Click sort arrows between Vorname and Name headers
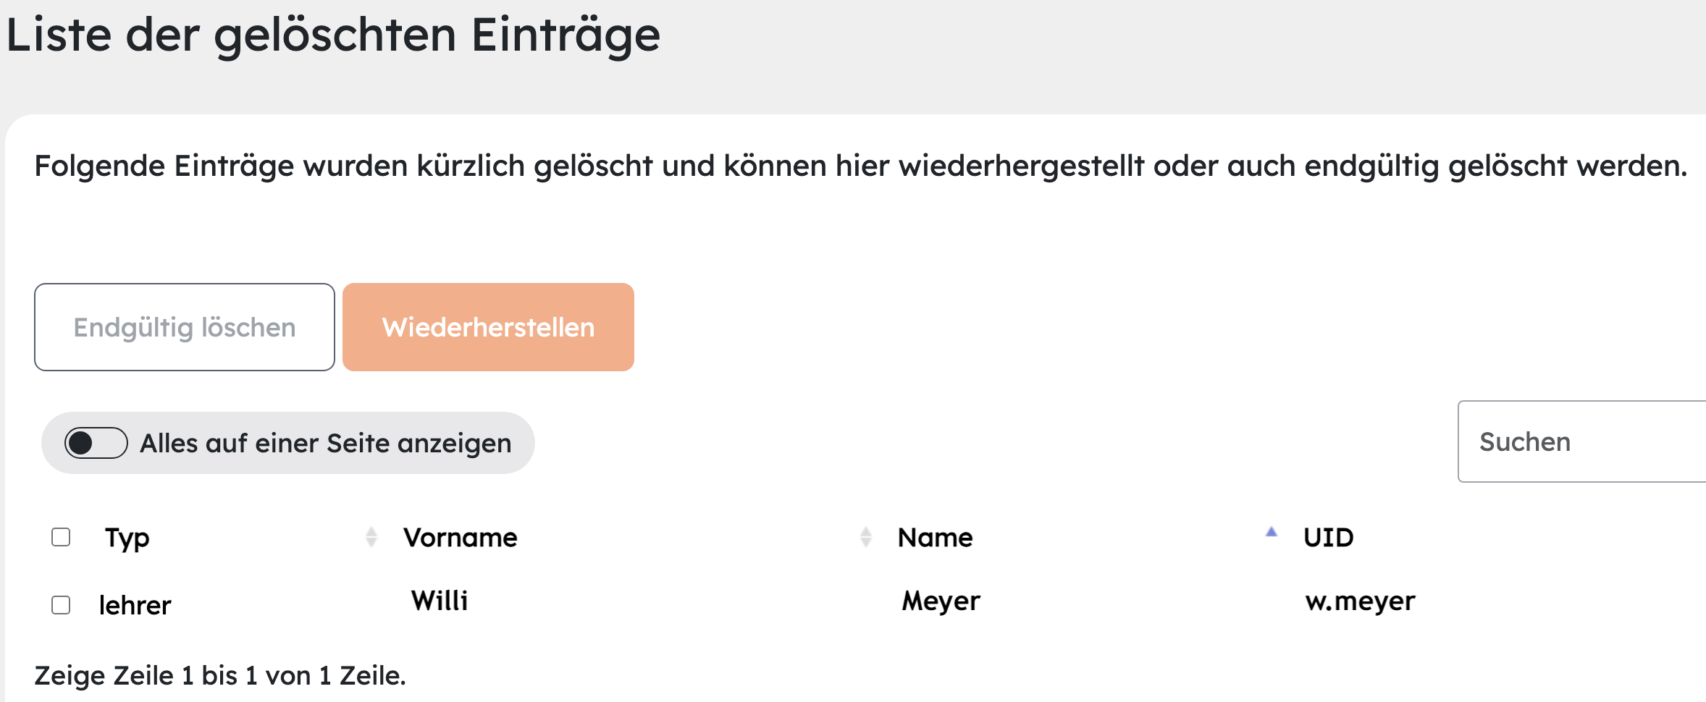The height and width of the screenshot is (702, 1706). click(866, 537)
